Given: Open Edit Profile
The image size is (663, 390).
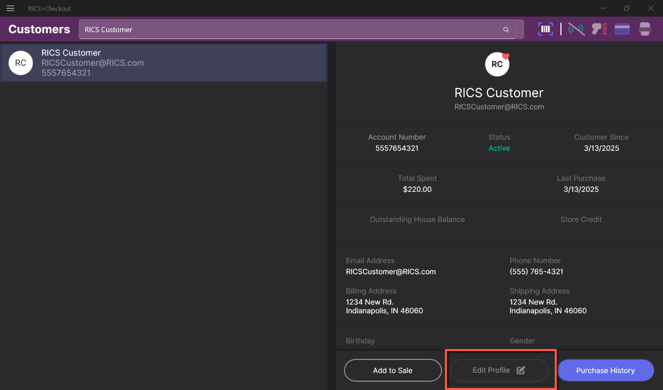Looking at the screenshot, I should pos(499,370).
